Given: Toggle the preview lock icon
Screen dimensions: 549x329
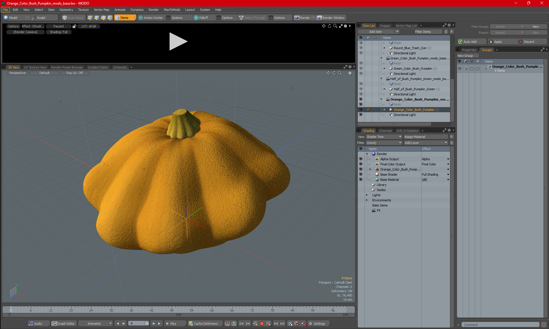Looking at the screenshot, I should (74, 26).
